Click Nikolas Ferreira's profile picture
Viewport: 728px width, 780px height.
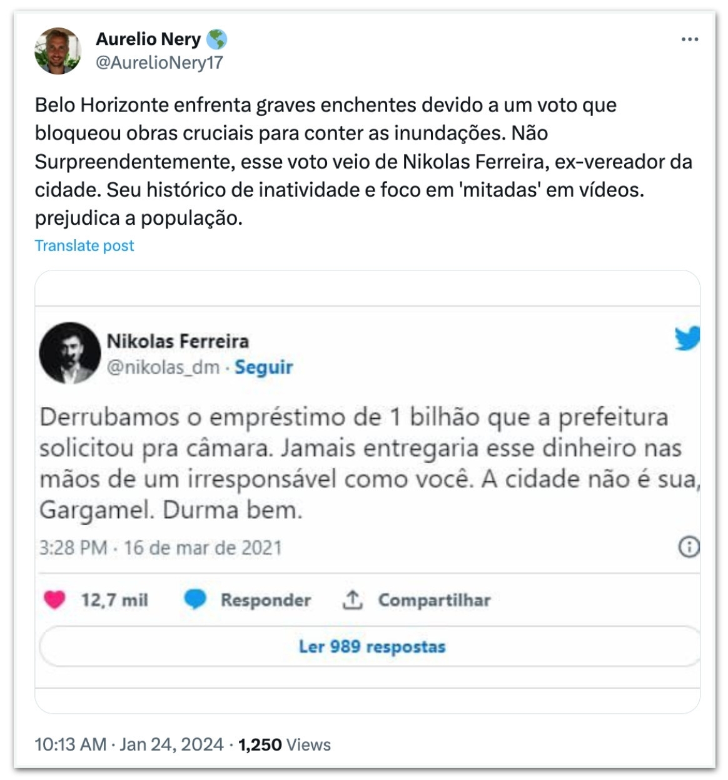pyautogui.click(x=70, y=353)
